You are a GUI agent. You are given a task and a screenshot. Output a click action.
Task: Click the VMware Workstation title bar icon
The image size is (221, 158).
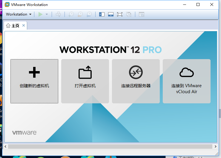pos(7,4)
